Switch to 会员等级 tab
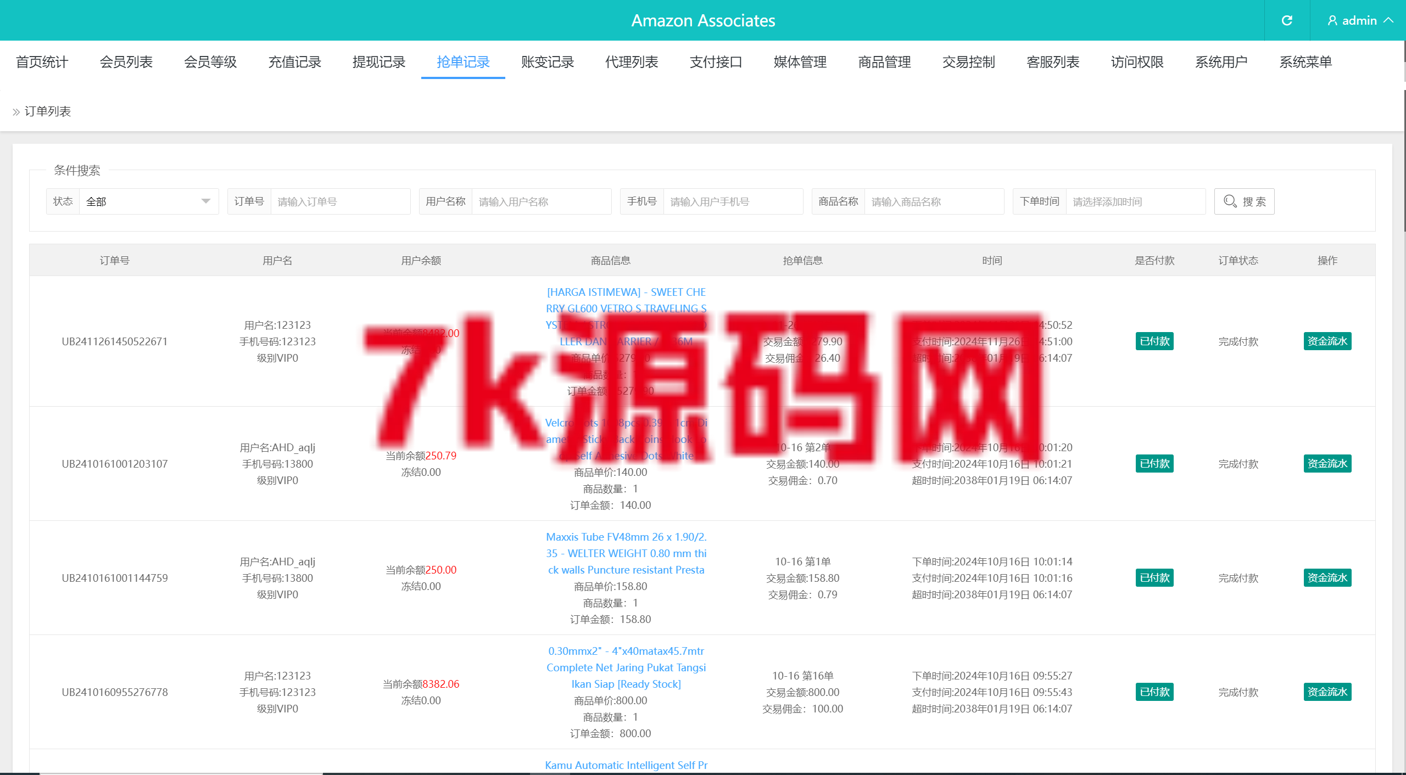1406x775 pixels. click(210, 62)
